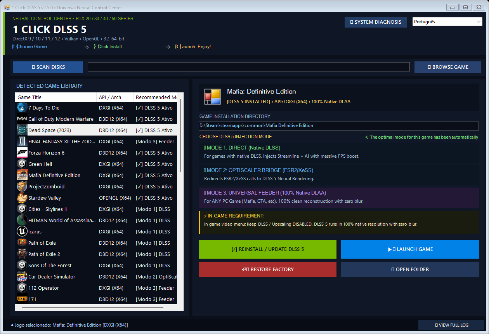Screen dimensions: 489x334
Task: Click the Dead Space (2023) game icon
Action: [22, 130]
